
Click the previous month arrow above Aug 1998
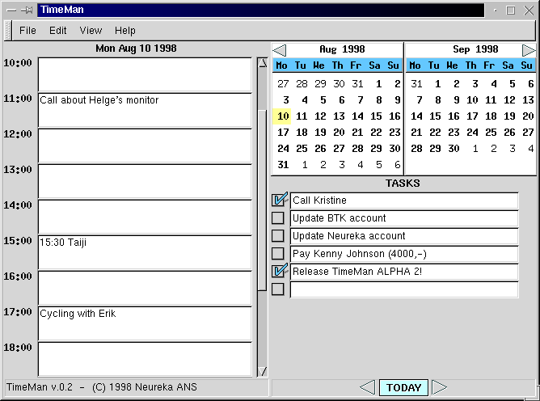click(279, 50)
